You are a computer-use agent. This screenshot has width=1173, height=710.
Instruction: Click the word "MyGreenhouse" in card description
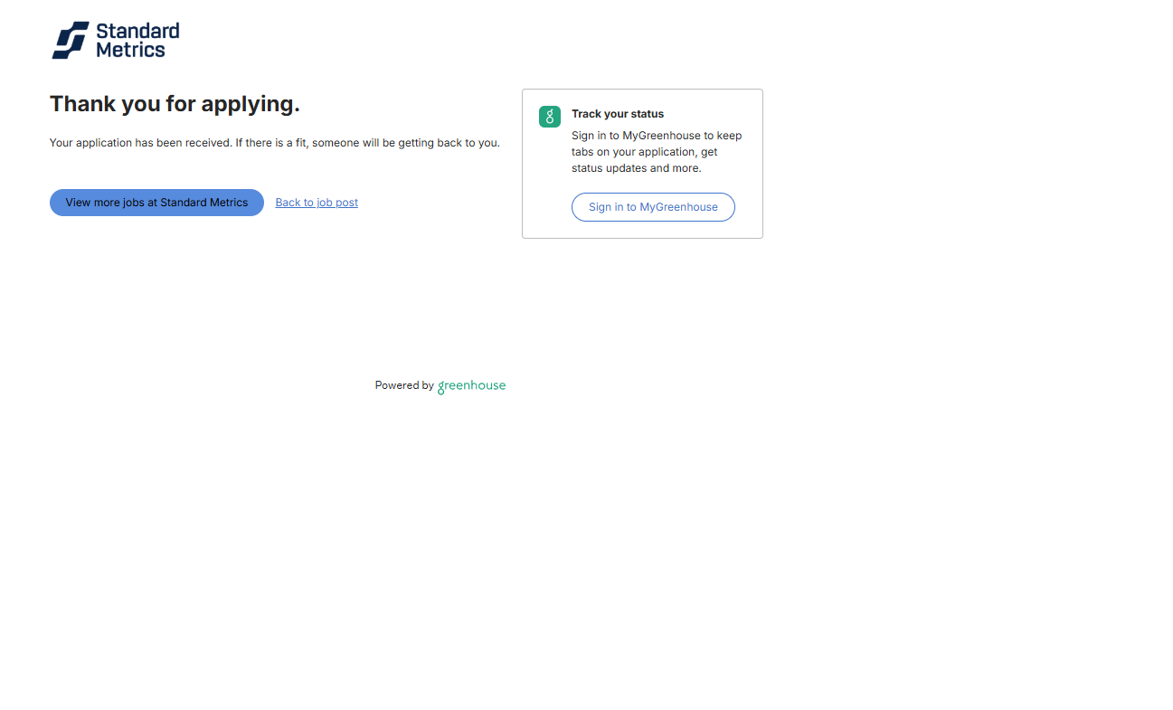(661, 136)
